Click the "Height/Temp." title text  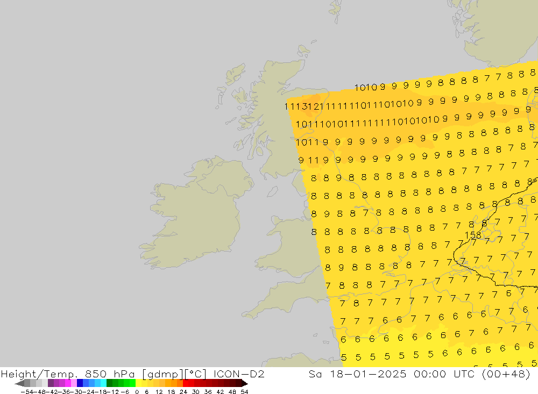[40, 374]
